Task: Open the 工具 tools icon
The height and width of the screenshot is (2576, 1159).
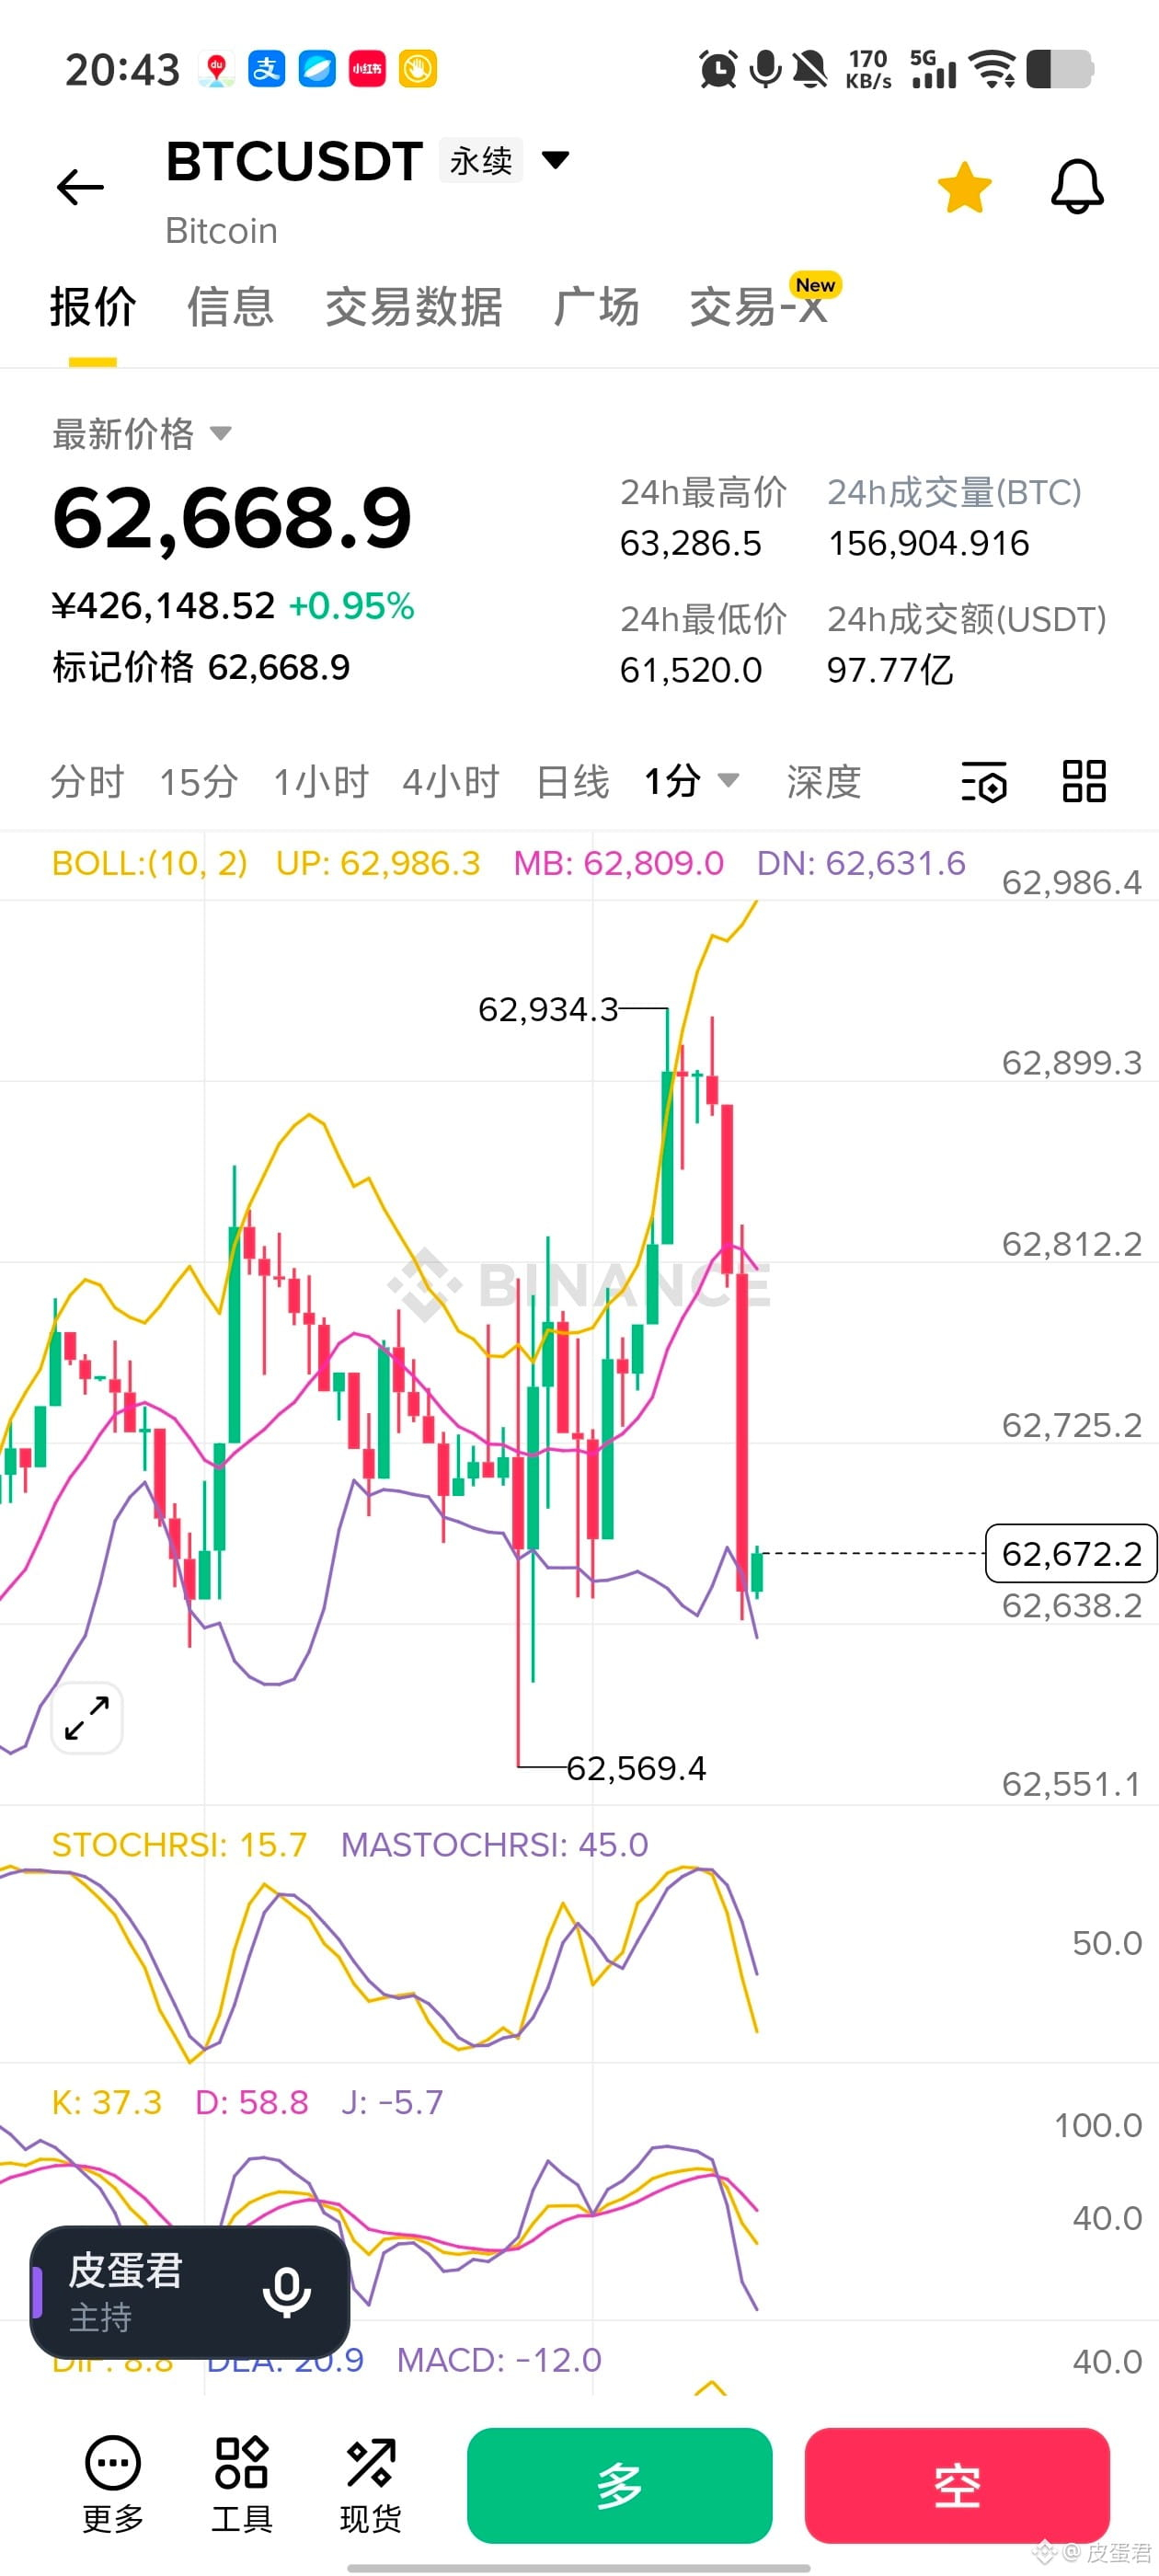Action: pos(241,2484)
